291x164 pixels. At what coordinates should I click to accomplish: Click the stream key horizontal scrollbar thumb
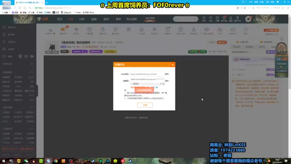[136, 84]
